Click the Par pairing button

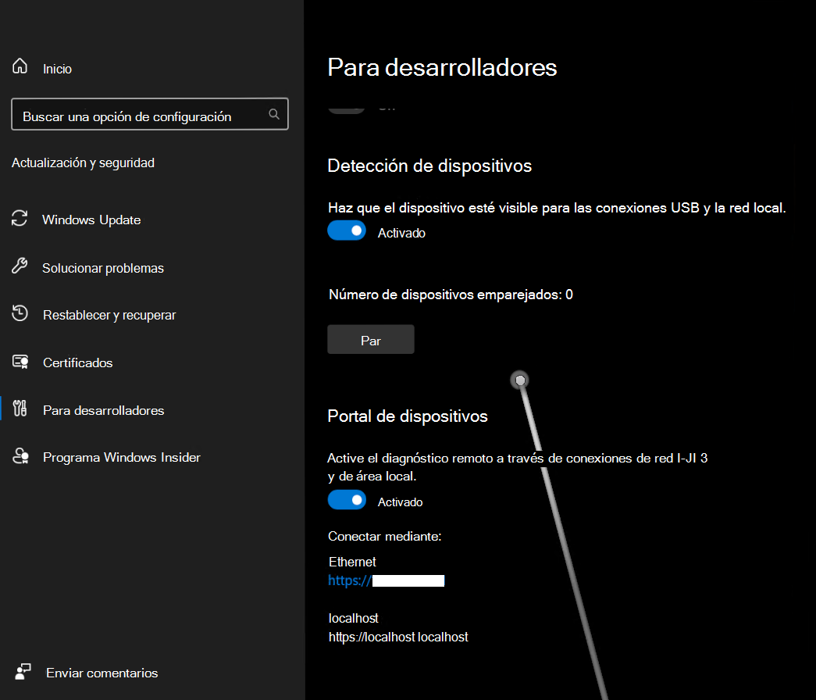(x=370, y=339)
